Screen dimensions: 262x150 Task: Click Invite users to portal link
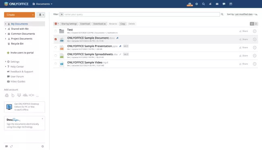click(22, 53)
